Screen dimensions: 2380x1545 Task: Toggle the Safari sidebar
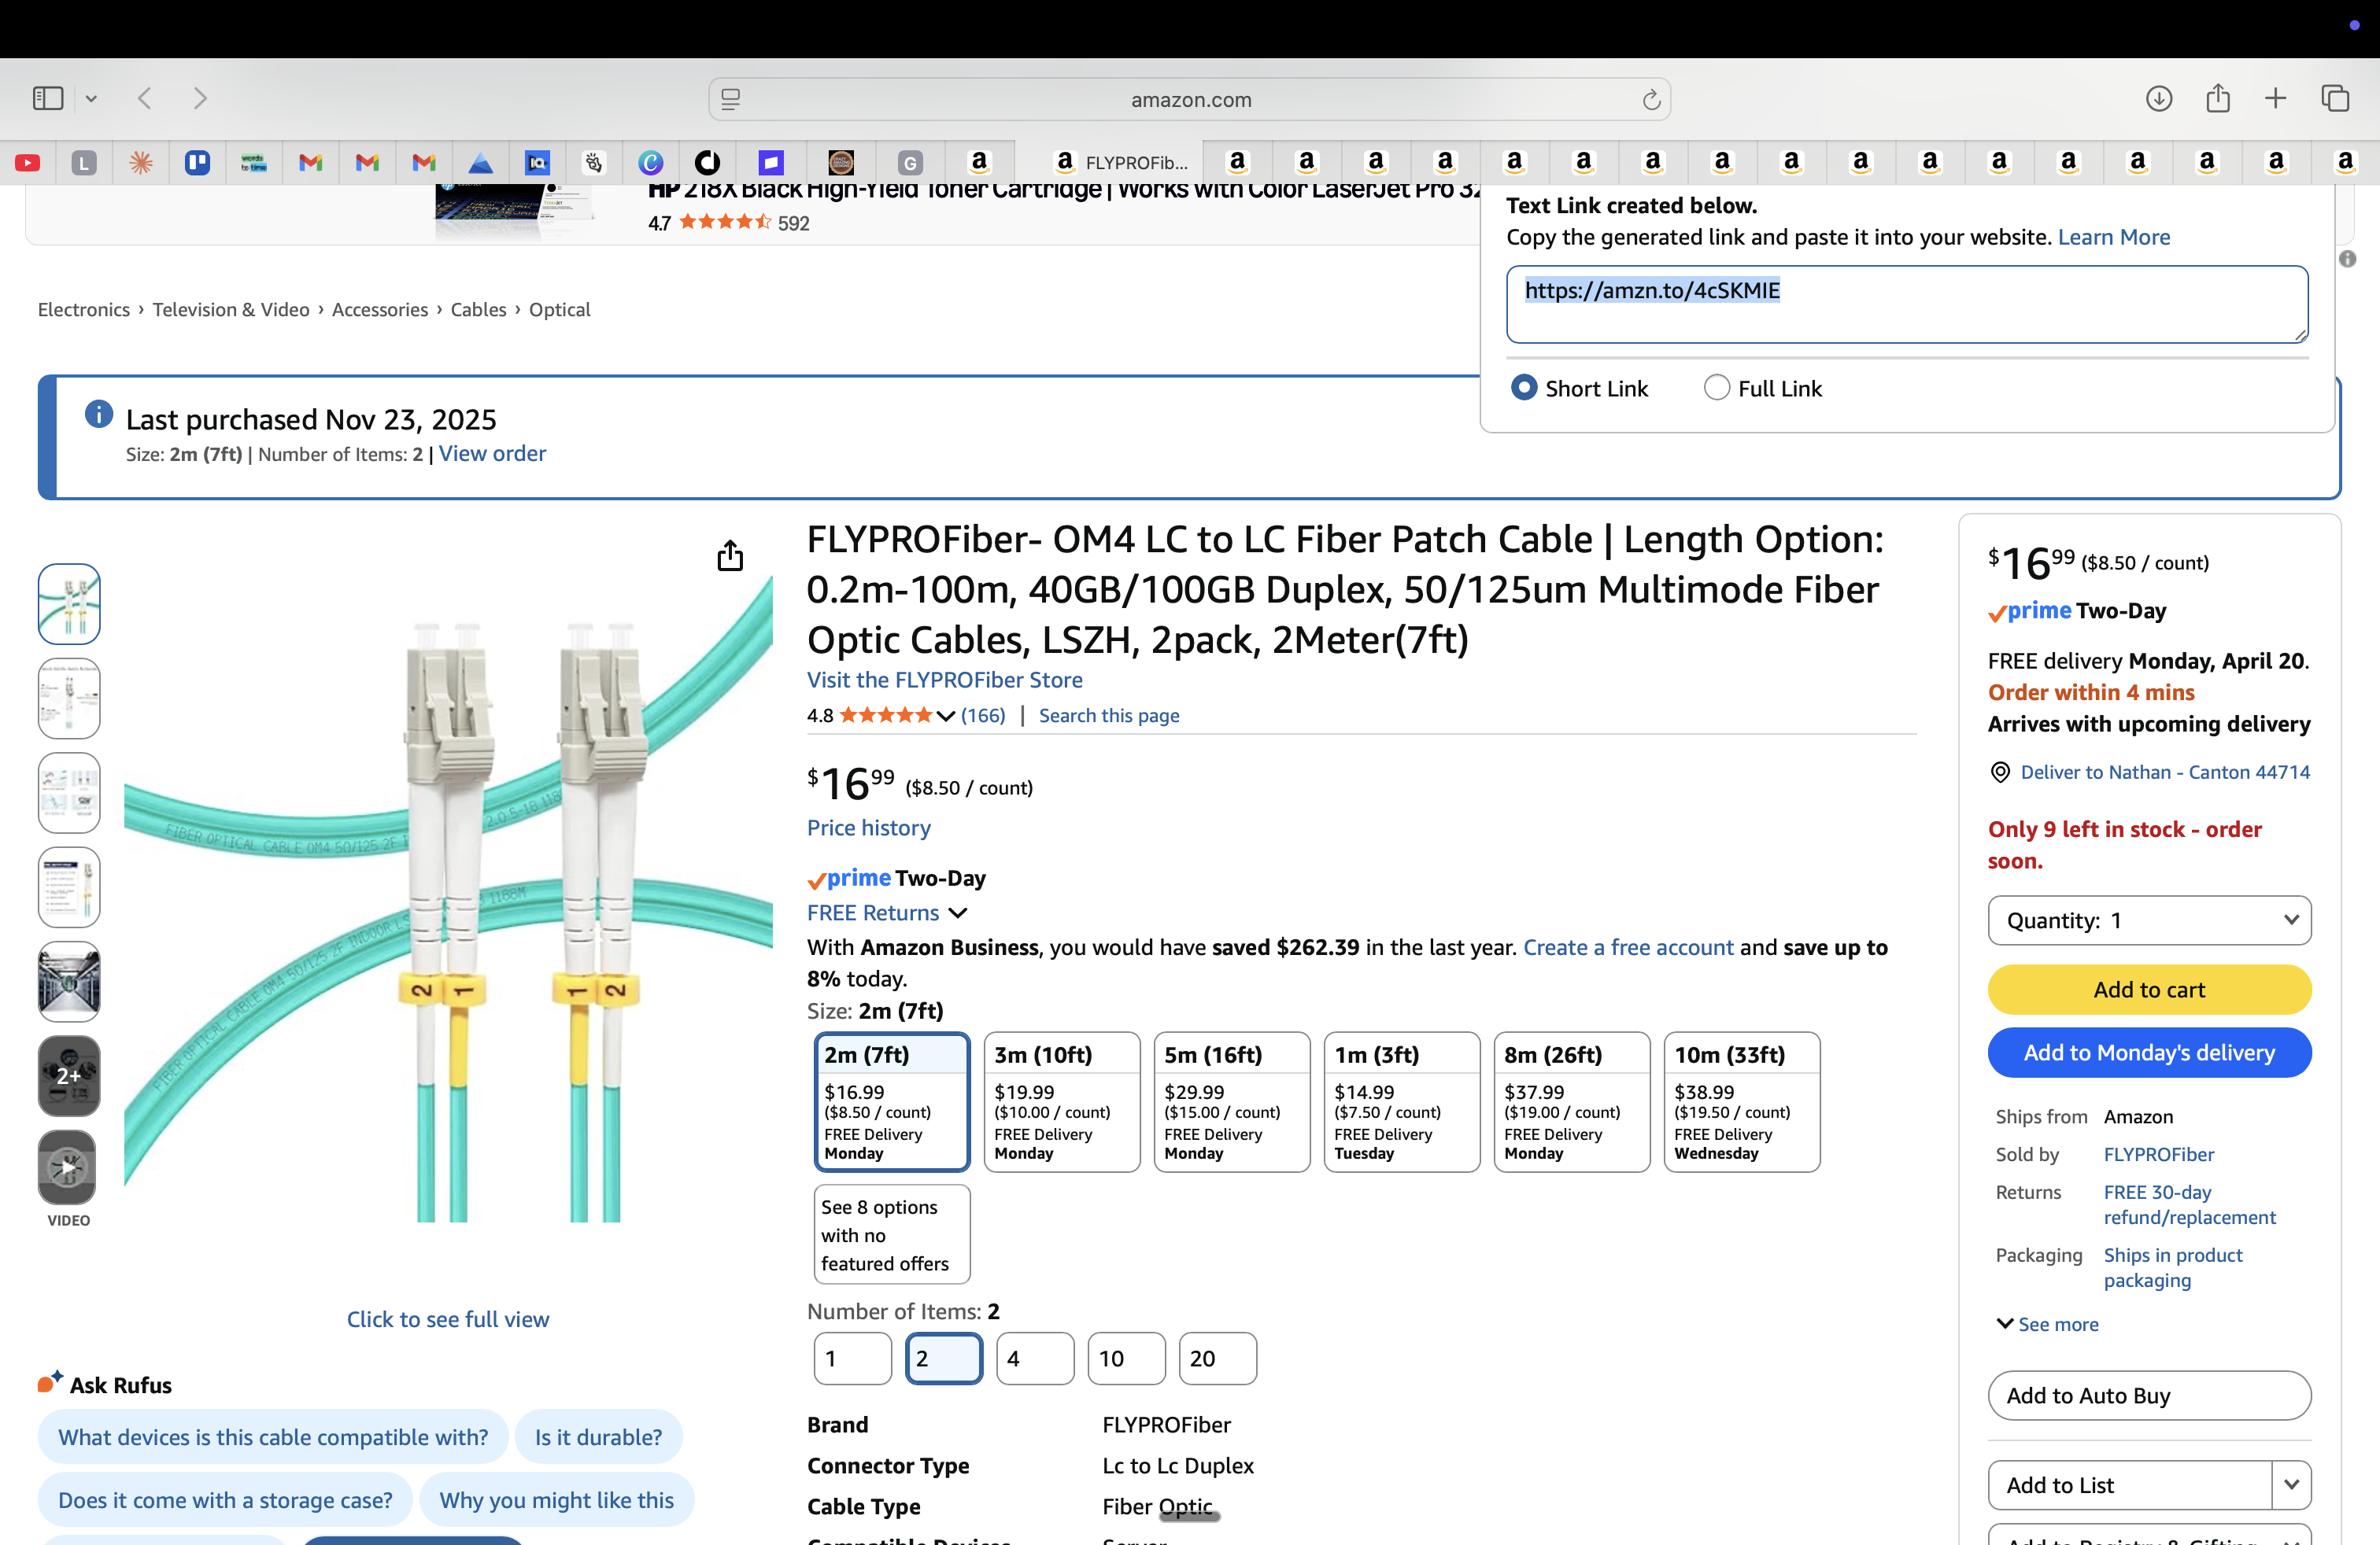tap(48, 98)
